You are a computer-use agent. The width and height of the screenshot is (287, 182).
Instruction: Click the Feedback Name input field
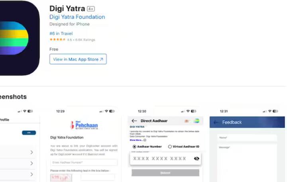(x=247, y=137)
